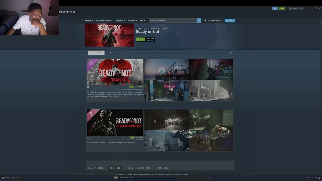
Task: Click the 582,463 seguidores follower count
Action: (x=150, y=39)
